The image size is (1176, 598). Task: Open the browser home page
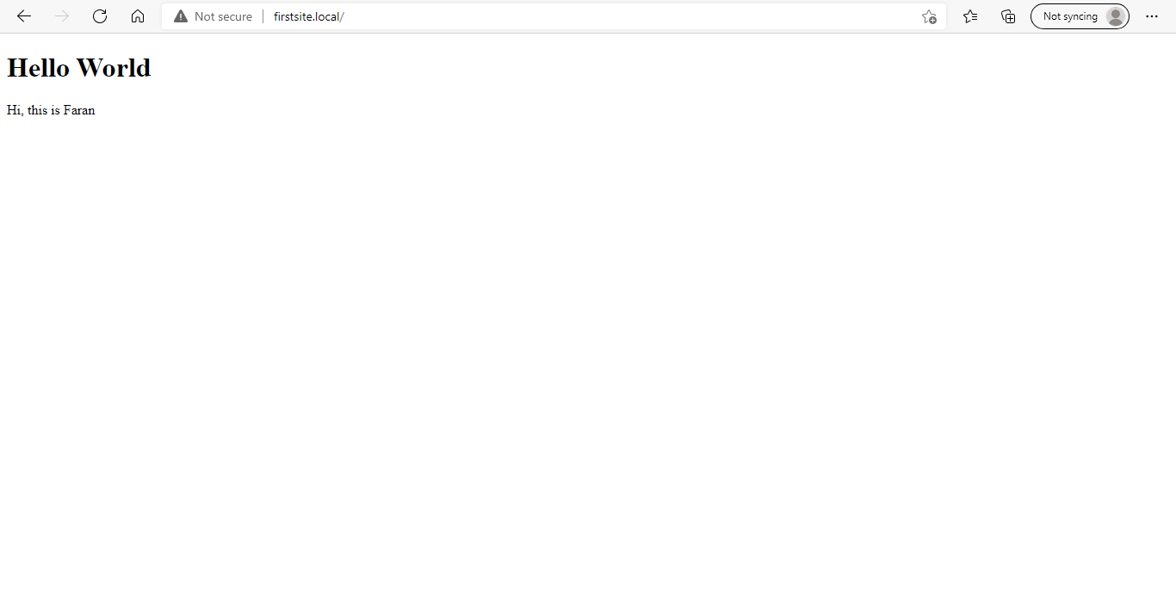(138, 16)
